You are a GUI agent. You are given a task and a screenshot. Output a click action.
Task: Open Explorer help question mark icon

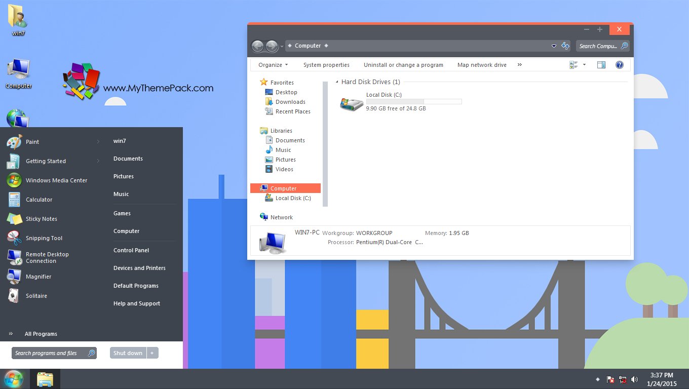tap(619, 65)
